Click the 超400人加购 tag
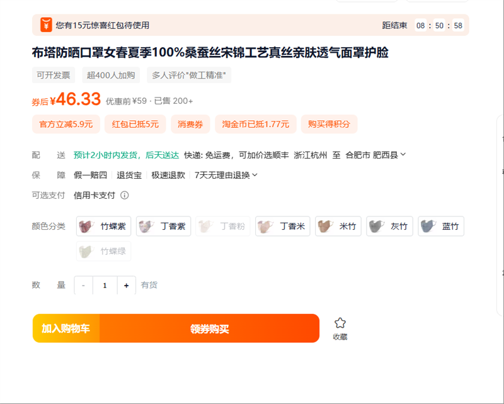 point(111,76)
